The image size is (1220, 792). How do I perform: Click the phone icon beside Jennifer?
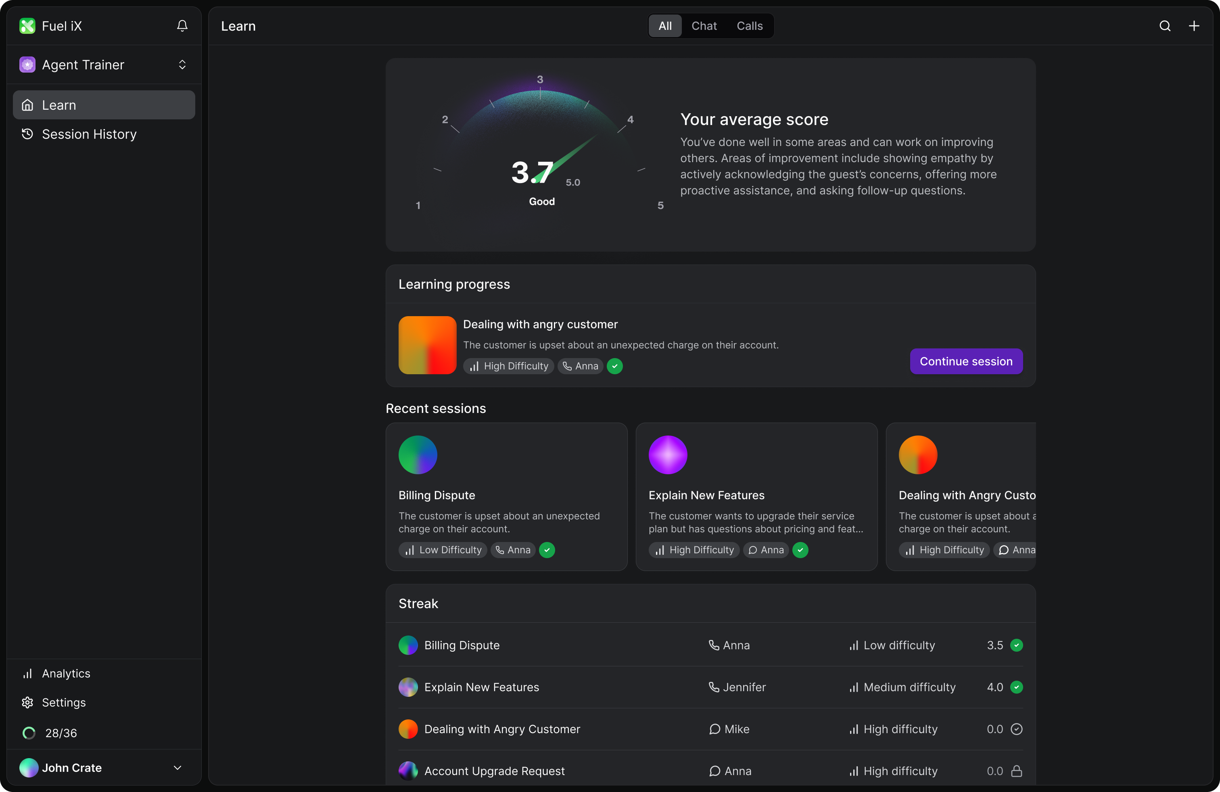714,687
